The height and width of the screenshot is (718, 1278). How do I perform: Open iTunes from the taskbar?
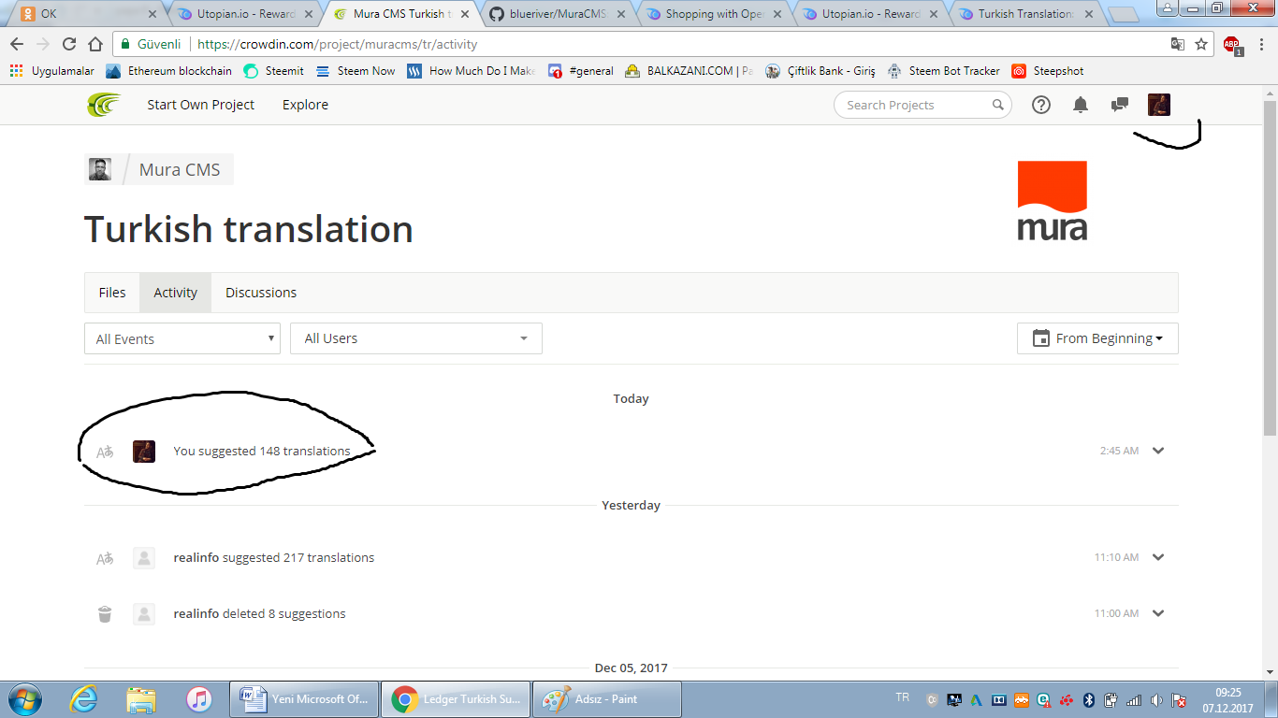click(198, 698)
